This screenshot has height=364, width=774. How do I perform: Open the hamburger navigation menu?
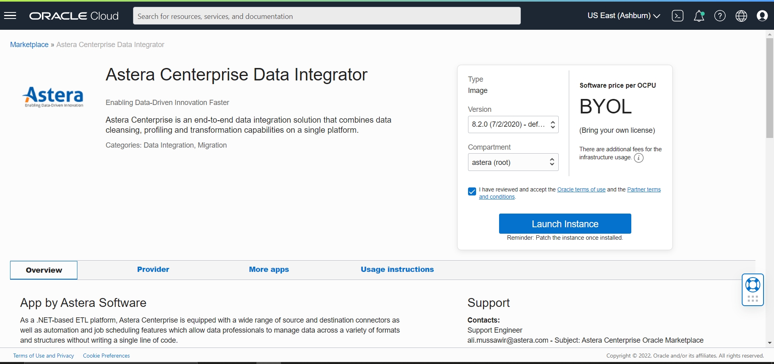tap(10, 16)
